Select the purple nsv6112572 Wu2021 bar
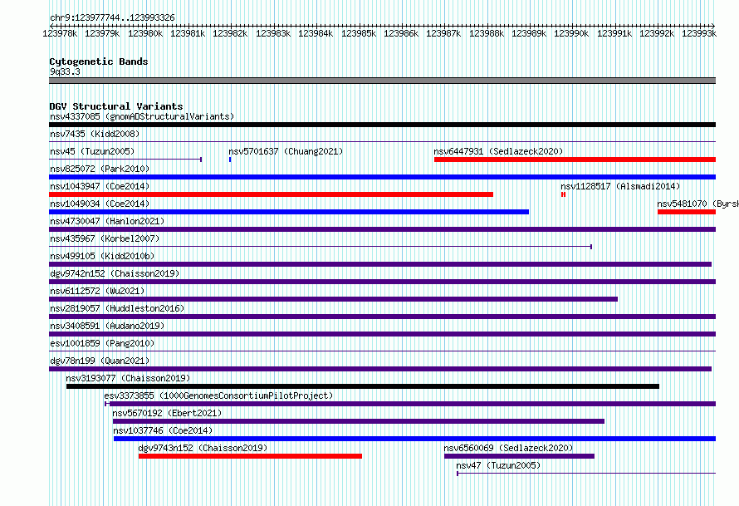739x506 pixels. (333, 299)
